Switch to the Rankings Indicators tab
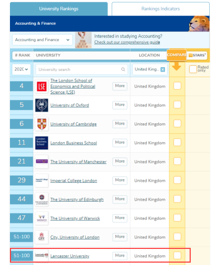This screenshot has width=213, height=265. click(x=160, y=9)
